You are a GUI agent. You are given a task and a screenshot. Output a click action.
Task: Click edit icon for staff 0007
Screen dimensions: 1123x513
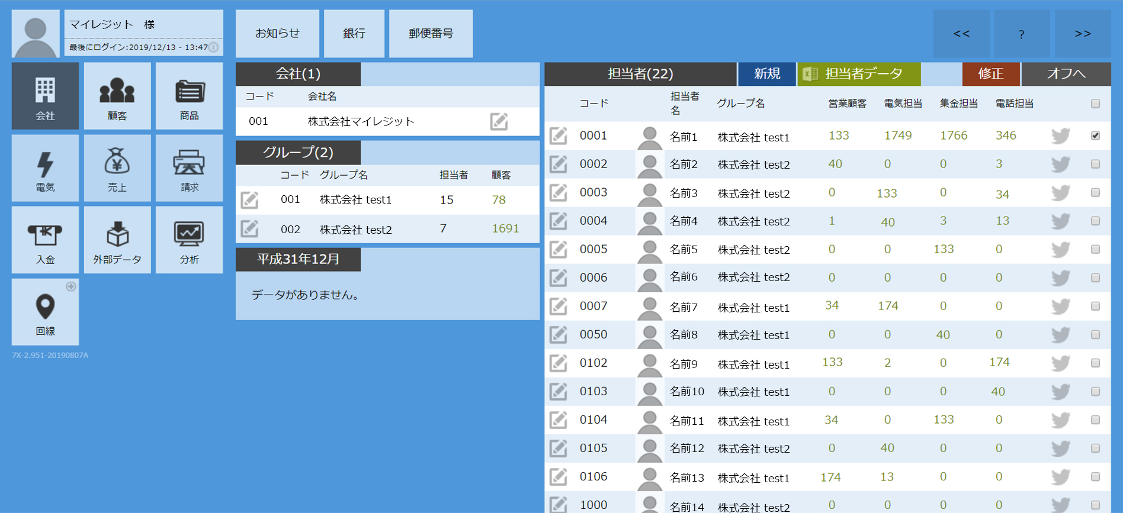tap(558, 306)
